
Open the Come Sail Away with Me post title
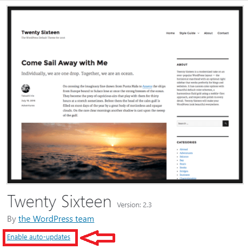point(65,63)
